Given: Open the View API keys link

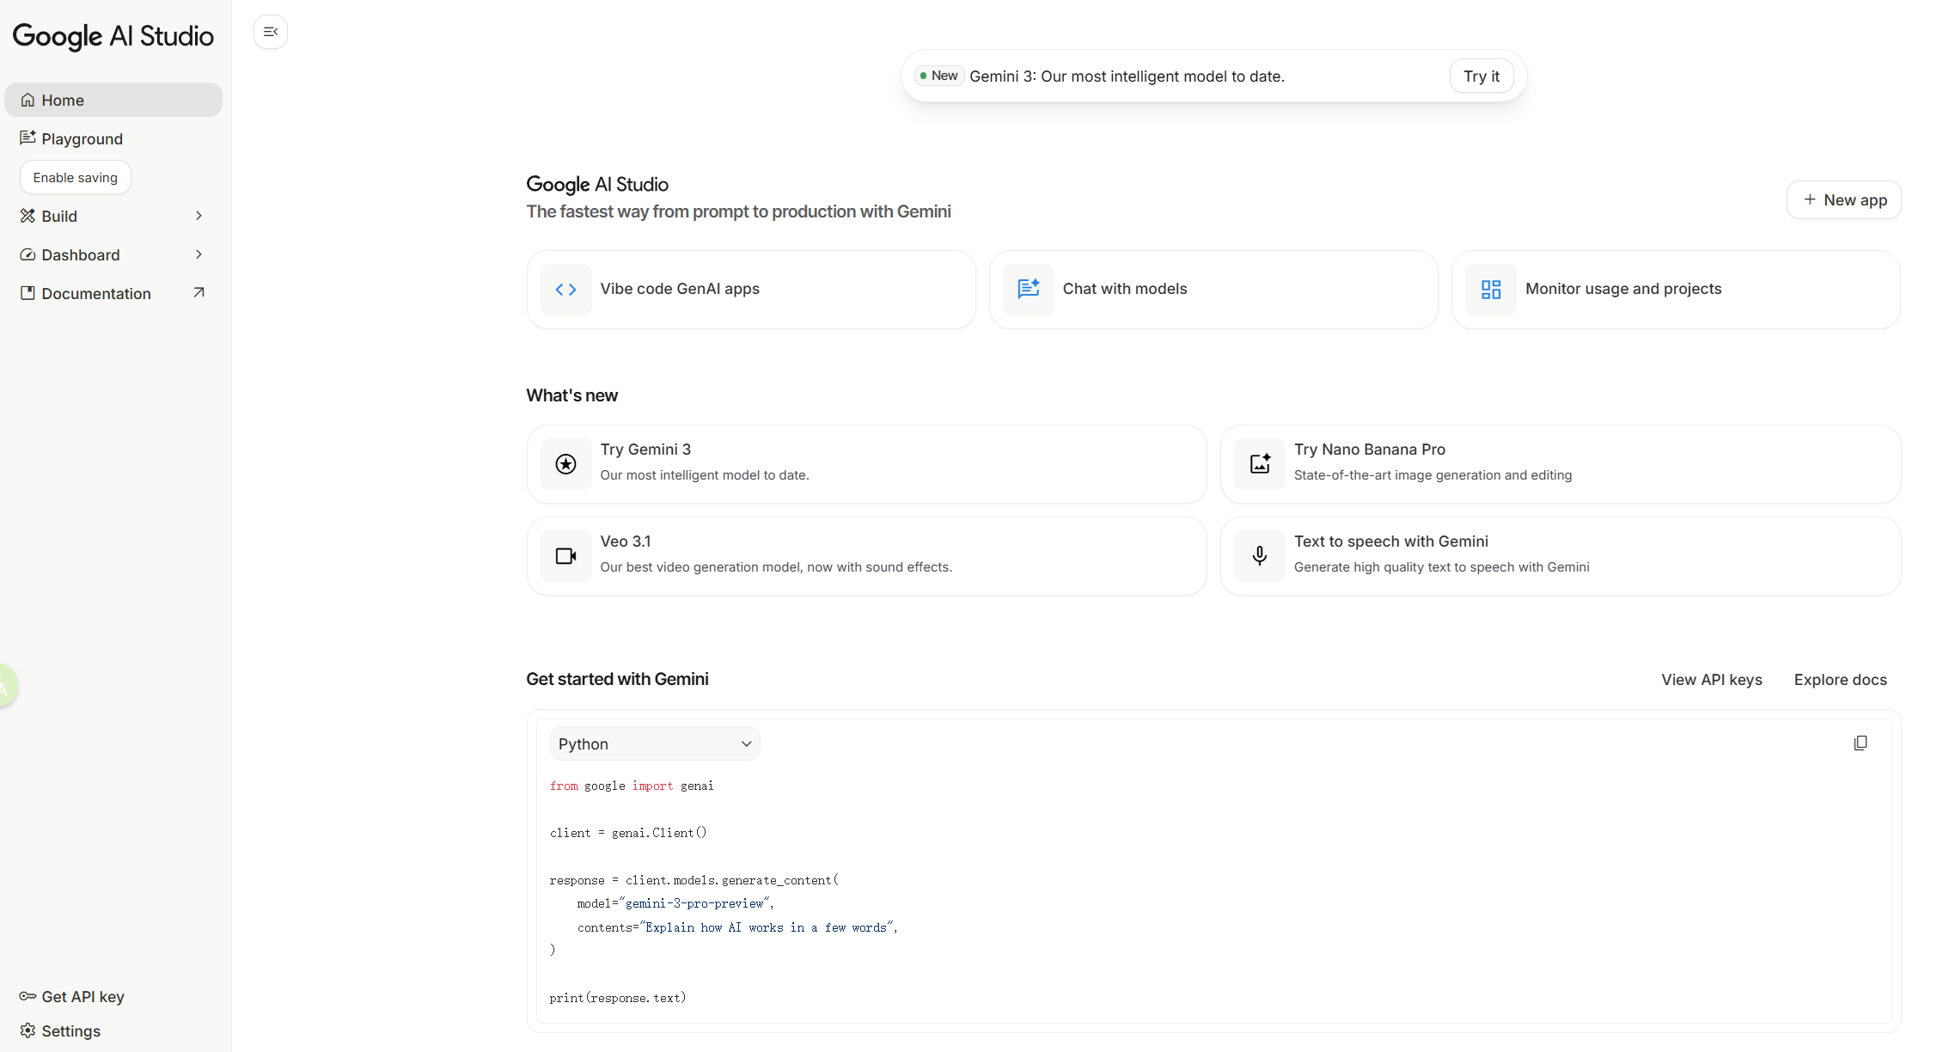Looking at the screenshot, I should 1711,679.
